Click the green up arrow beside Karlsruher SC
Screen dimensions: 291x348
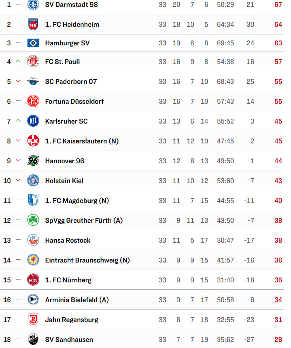click(x=18, y=121)
